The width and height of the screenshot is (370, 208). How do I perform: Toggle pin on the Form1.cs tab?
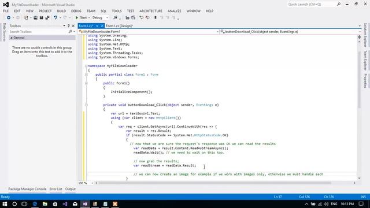coord(97,26)
